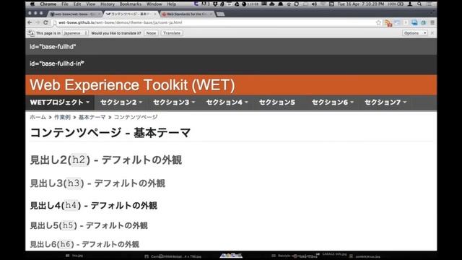
Task: Click the 基本テーマ breadcrumb link
Action: click(92, 117)
